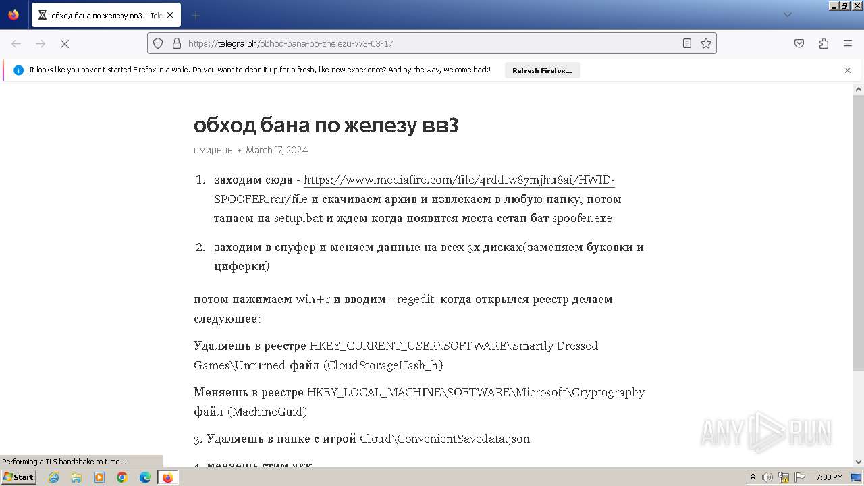Click the HKEY_LOCAL_MACHINE registry path text
The width and height of the screenshot is (864, 486).
point(476,392)
